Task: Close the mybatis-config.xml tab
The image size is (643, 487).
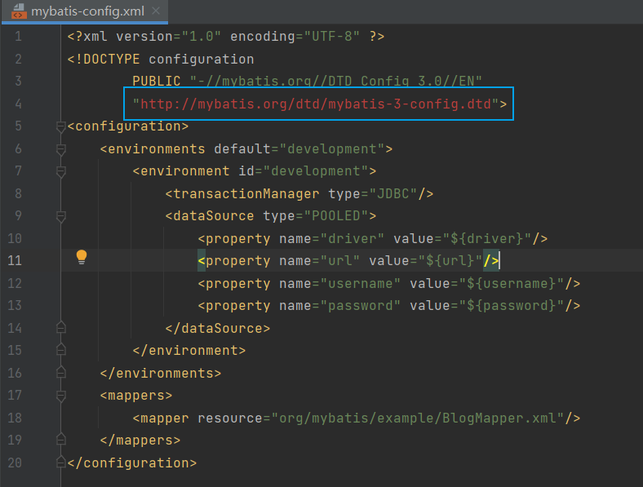Action: pos(156,11)
